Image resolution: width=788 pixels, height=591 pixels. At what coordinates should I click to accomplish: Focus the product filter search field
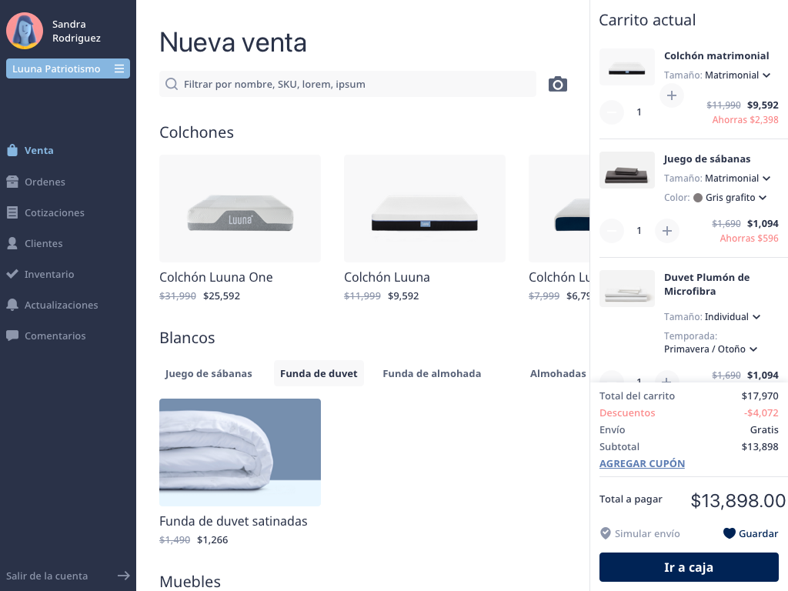348,84
